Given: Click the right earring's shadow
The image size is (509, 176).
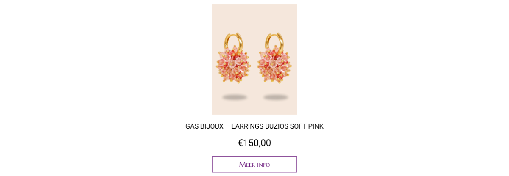Looking at the screenshot, I should (x=276, y=97).
